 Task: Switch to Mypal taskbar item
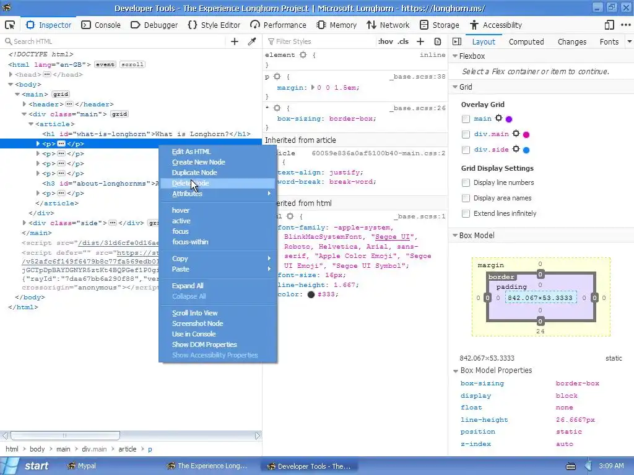pyautogui.click(x=82, y=466)
